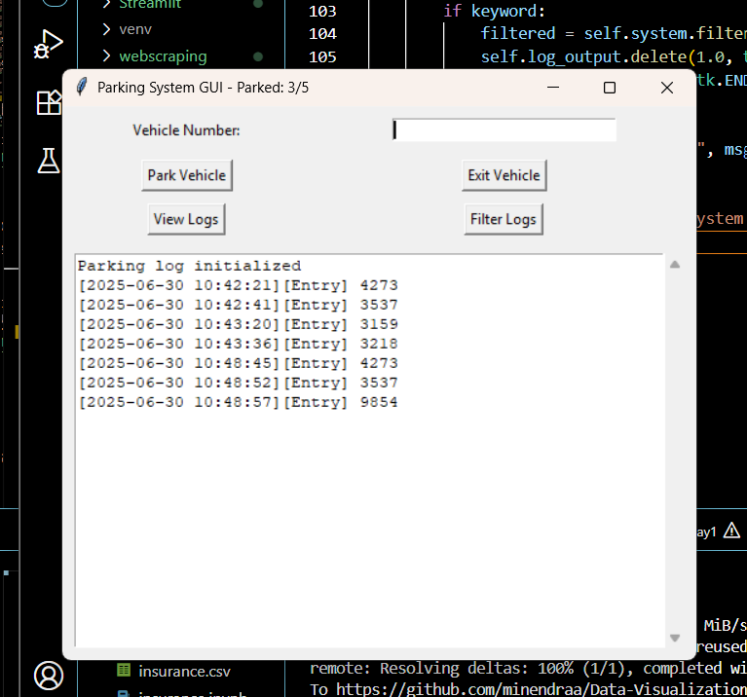Open the Accounts icon in VS Code
Image resolution: width=747 pixels, height=697 pixels.
point(49,675)
